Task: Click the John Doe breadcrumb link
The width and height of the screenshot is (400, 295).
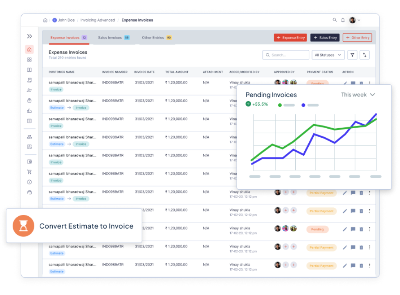Action: tap(66, 20)
